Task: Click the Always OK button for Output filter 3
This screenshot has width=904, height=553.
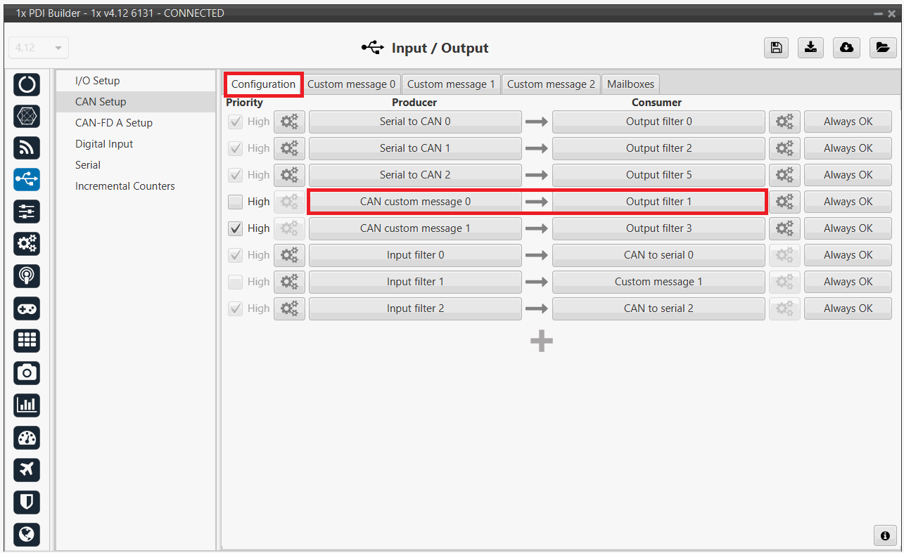Action: 848,228
